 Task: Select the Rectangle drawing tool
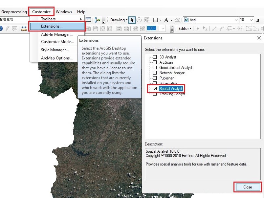click(156, 20)
